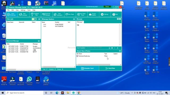Click the Keywords column header
Image resolution: width=170 pixels, height=95 pixels.
click(22, 22)
